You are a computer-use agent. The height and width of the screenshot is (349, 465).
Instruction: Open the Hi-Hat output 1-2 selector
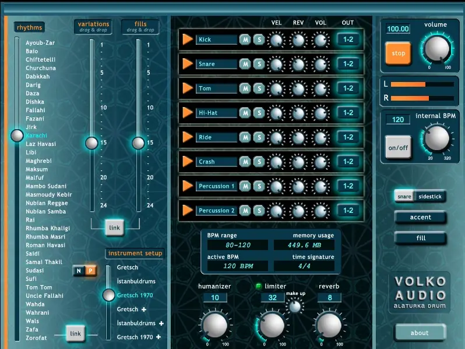pos(348,113)
